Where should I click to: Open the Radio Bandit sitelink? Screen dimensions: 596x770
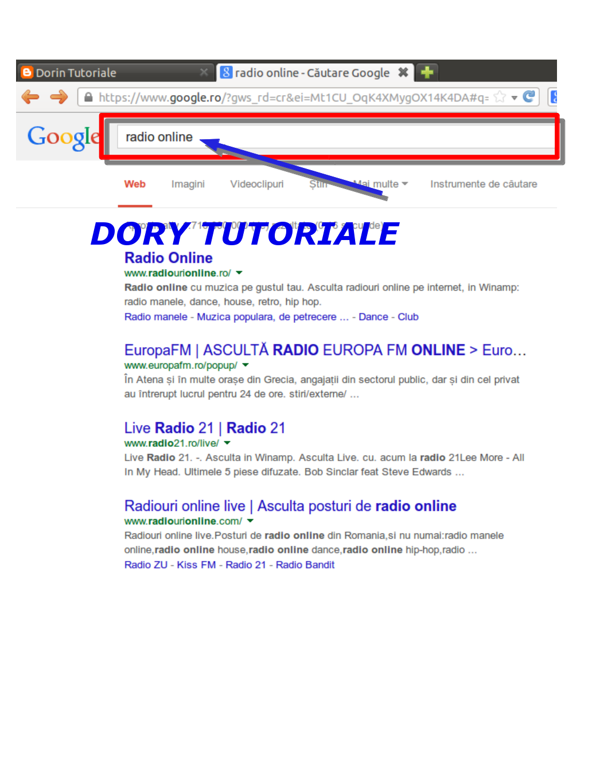click(x=305, y=565)
